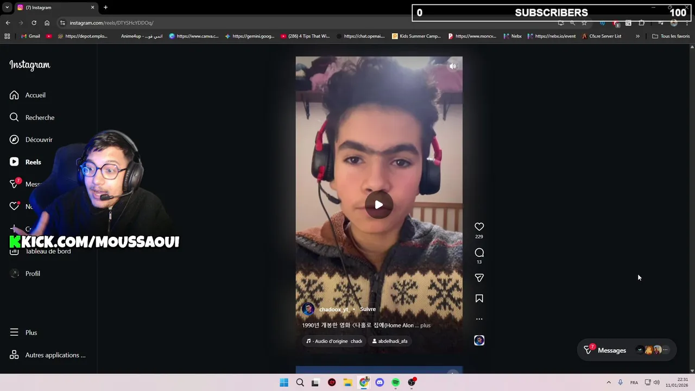Open tagged user abdelhadi_afa

tap(390, 341)
